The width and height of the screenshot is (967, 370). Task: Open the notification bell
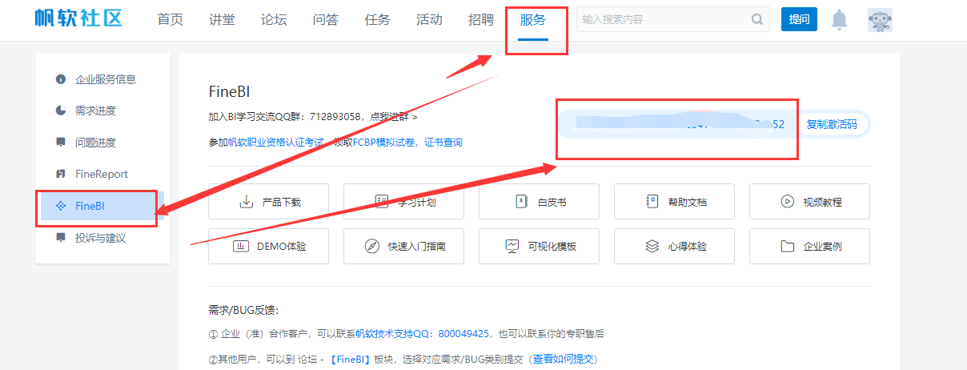(x=839, y=20)
